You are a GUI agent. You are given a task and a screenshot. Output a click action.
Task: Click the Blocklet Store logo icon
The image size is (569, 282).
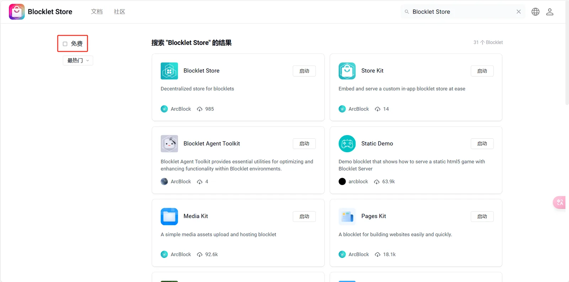[17, 12]
